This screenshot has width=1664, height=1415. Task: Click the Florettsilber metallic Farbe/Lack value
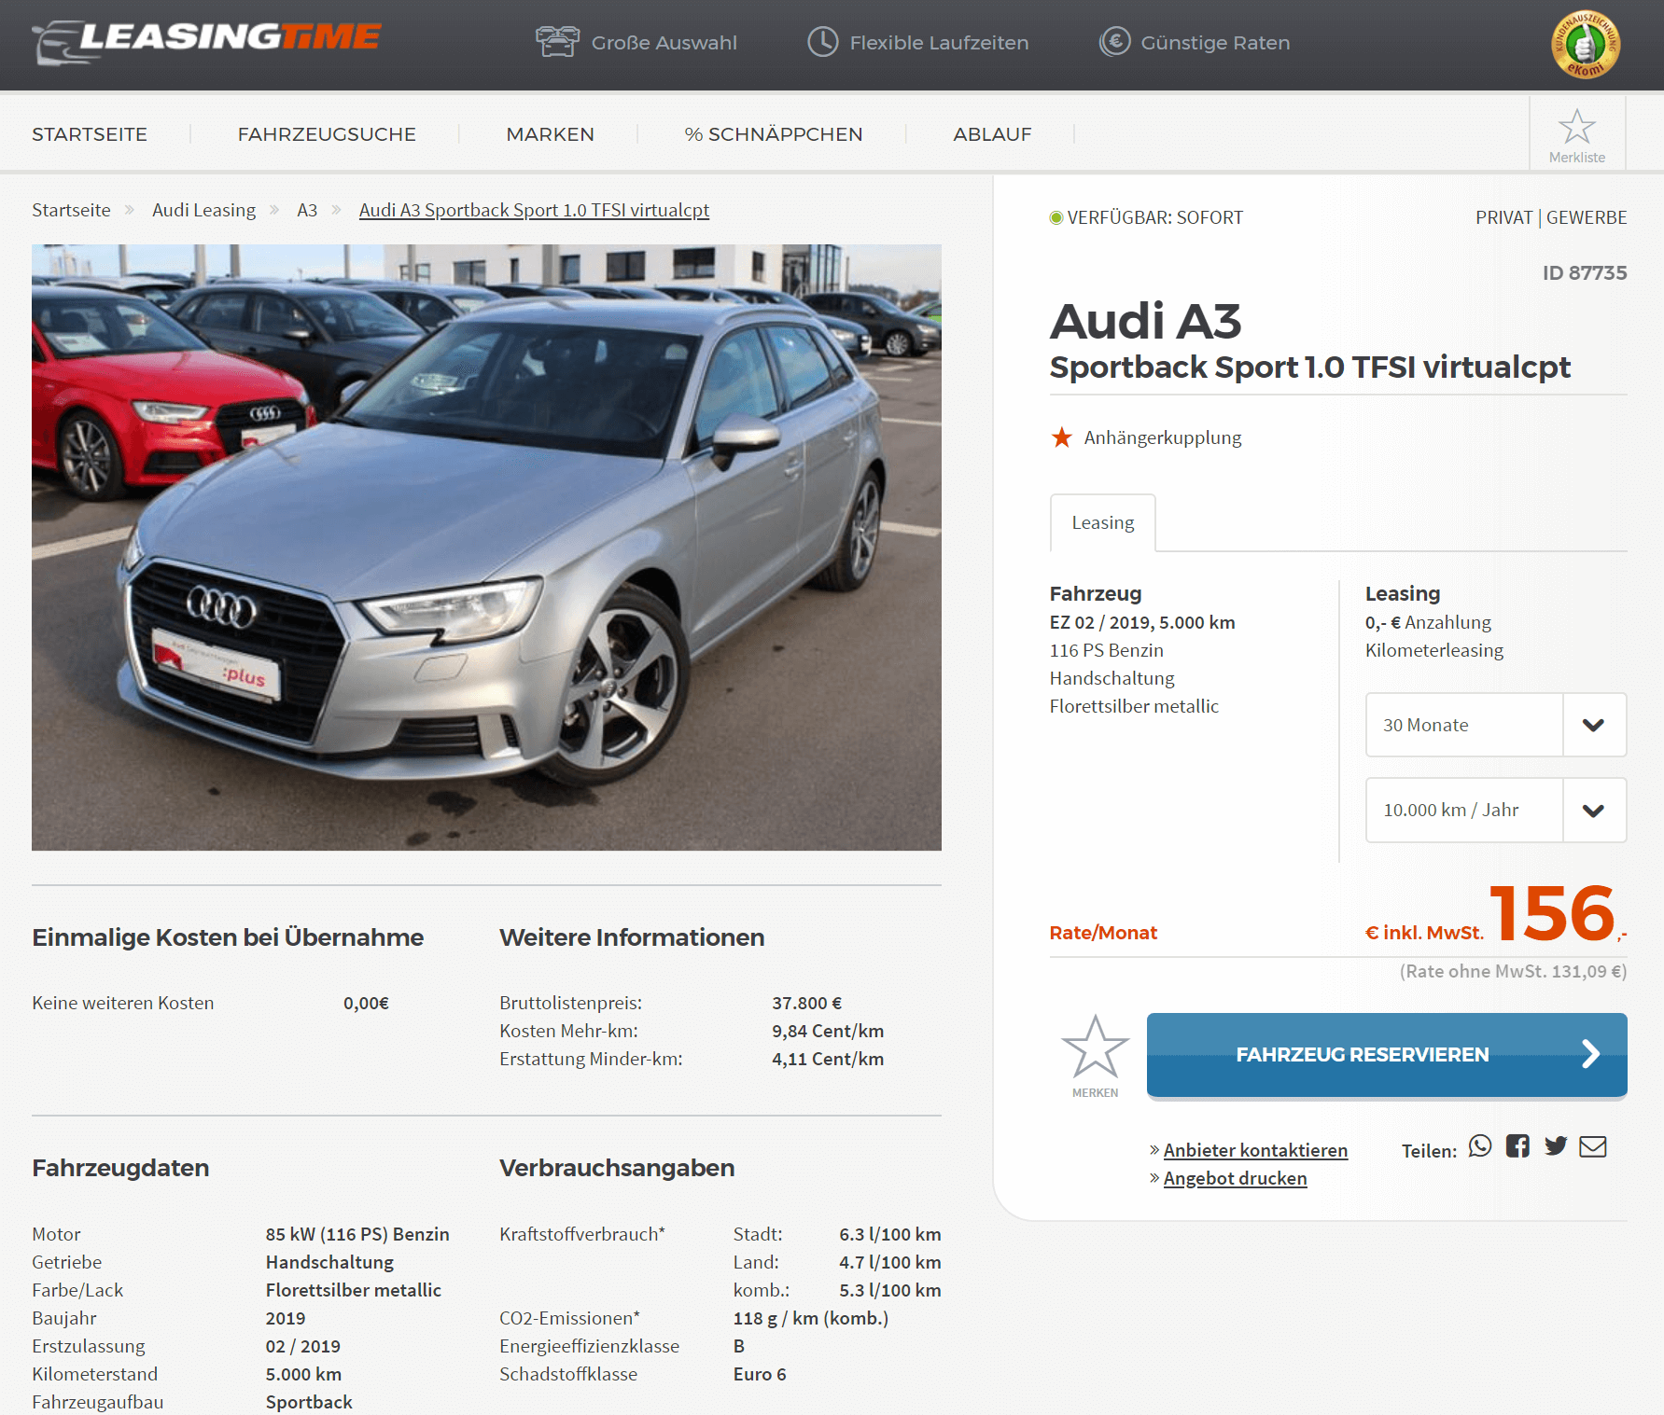(x=354, y=1290)
